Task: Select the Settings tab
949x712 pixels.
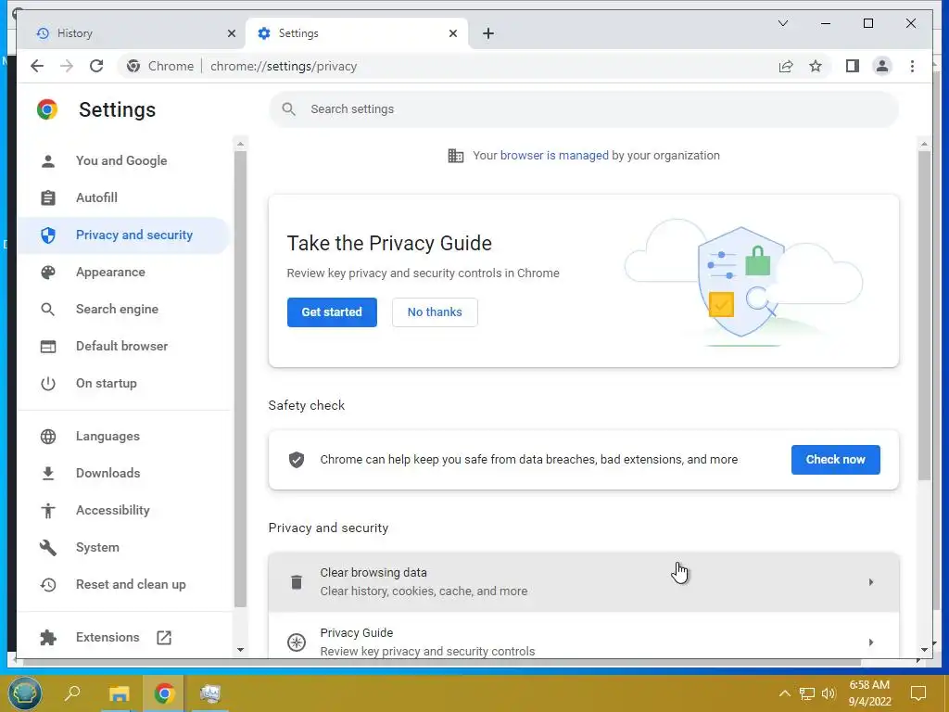Action: coord(357,33)
